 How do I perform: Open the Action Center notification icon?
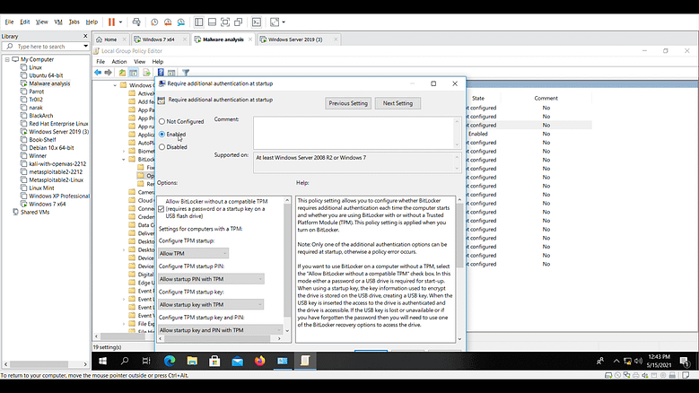pyautogui.click(x=685, y=361)
